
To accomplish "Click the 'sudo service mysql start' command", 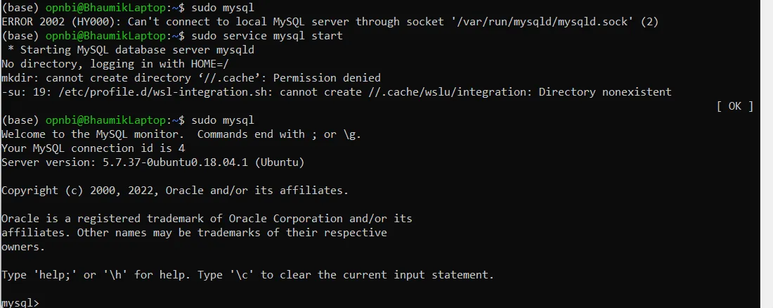I will pyautogui.click(x=267, y=36).
